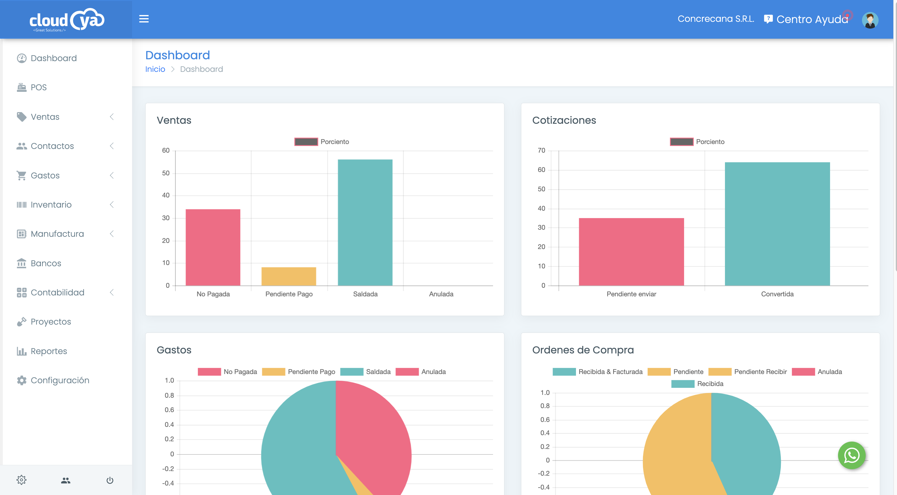Viewport: 897px width, 495px height.
Task: Click the Cotizaciones card title
Action: click(x=564, y=120)
